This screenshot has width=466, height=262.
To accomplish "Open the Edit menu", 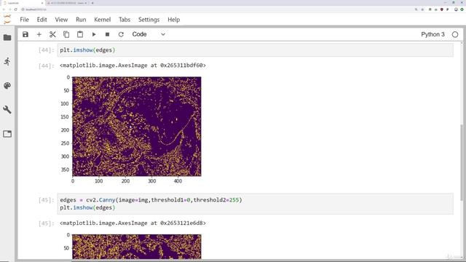I will [x=42, y=20].
